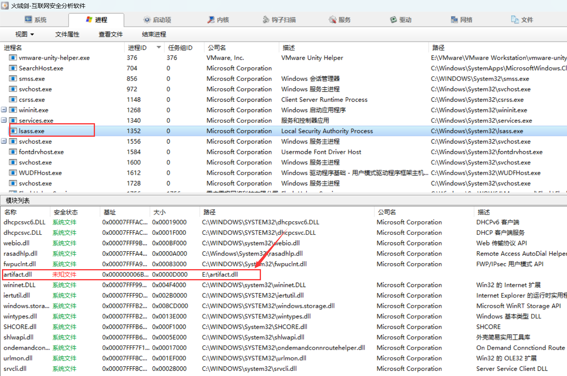This screenshot has height=376, width=567.
Task: Click the 结束进程 toolbar button
Action: [154, 34]
